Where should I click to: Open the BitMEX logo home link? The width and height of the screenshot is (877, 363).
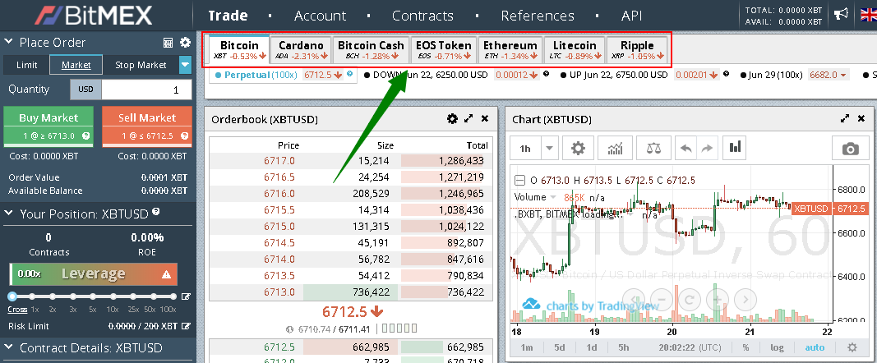[x=94, y=15]
